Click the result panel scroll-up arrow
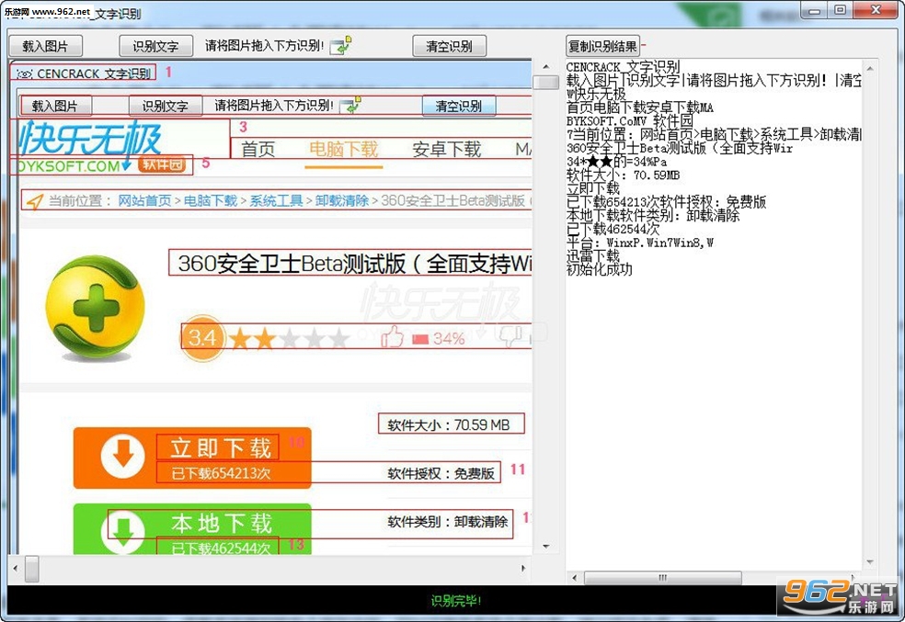Screen dimensions: 905x622 870,68
